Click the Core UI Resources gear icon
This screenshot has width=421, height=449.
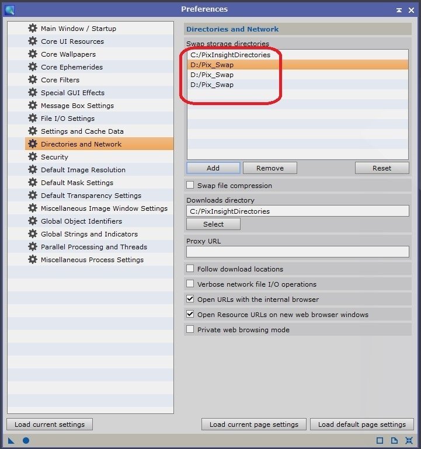(x=33, y=41)
